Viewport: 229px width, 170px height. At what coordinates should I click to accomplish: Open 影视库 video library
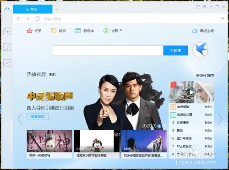click(84, 31)
